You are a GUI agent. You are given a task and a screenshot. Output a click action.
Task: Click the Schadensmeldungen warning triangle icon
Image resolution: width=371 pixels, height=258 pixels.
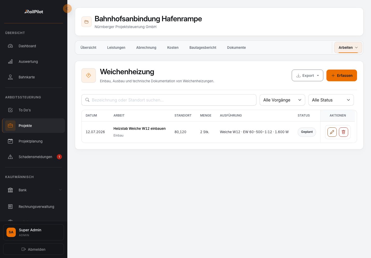coord(10,157)
